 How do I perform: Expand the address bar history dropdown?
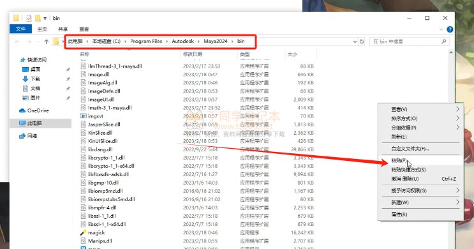coord(355,41)
